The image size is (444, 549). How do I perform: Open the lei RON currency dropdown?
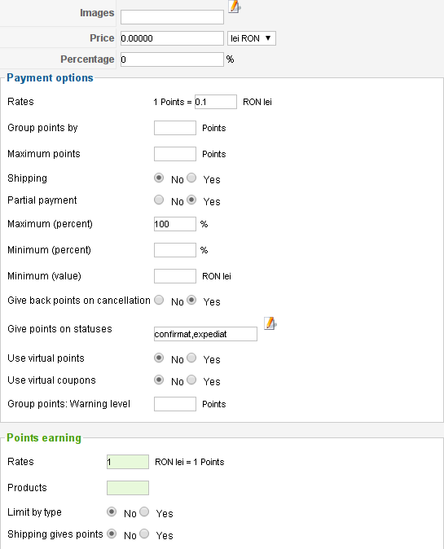point(252,38)
